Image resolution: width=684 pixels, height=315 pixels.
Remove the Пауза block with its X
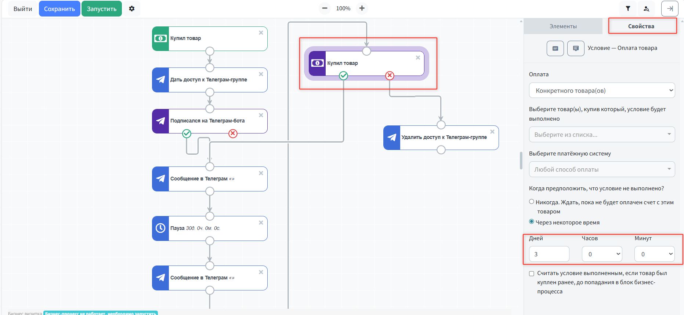pyautogui.click(x=261, y=223)
